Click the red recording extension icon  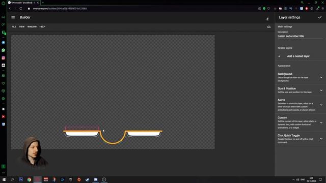pos(307,9)
